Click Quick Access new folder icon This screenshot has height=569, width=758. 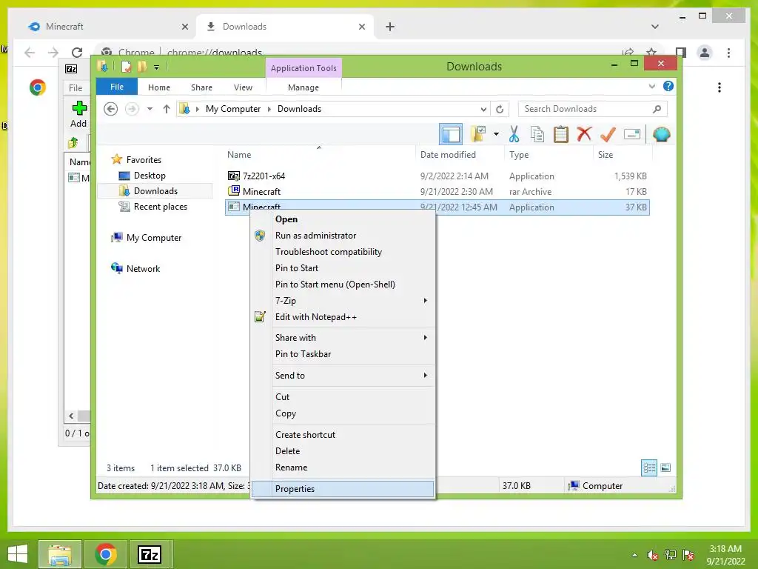(x=142, y=67)
